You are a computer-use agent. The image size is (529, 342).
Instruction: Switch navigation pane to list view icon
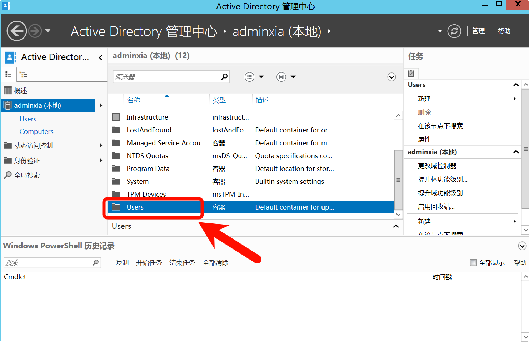pos(8,74)
